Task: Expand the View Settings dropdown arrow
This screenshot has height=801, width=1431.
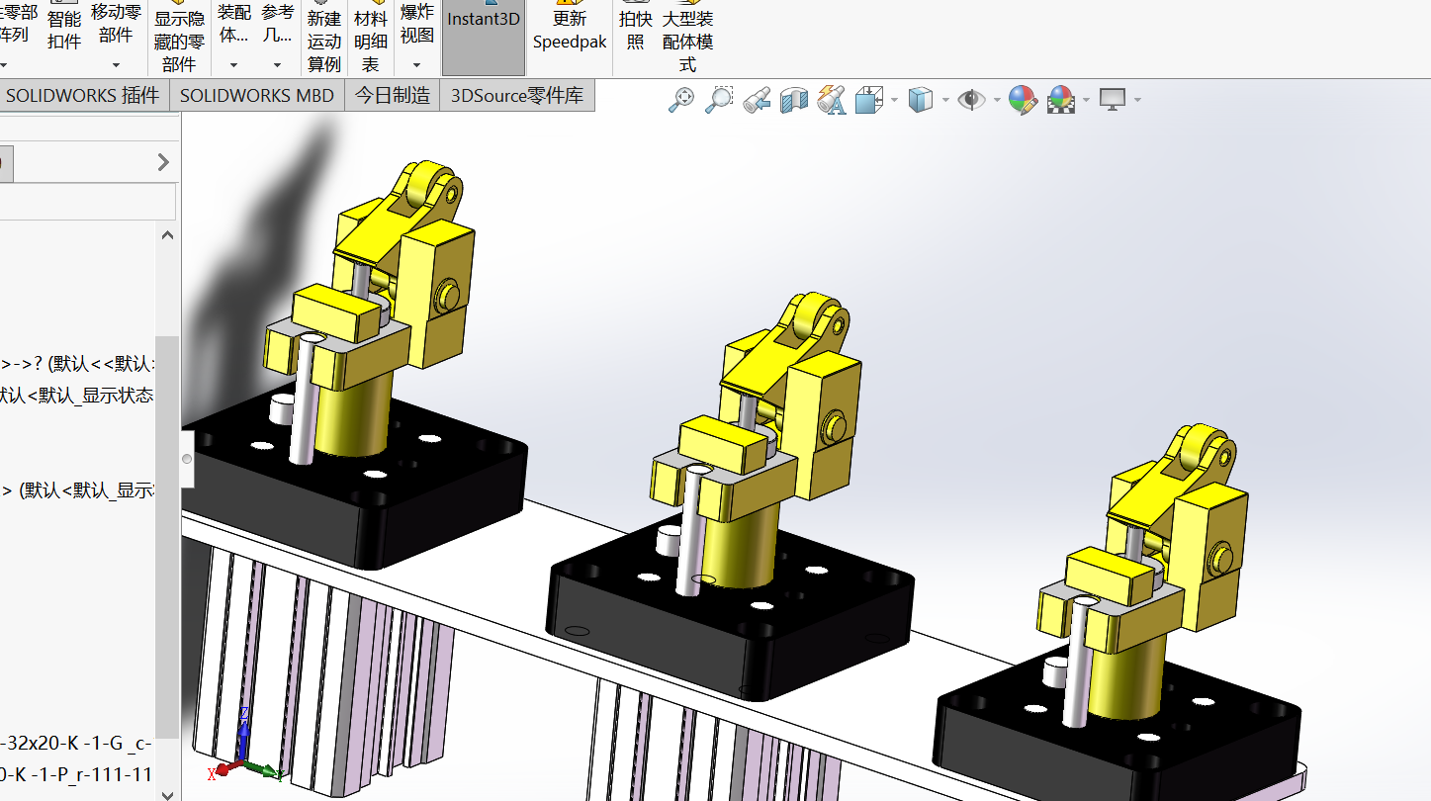Action: (x=1138, y=100)
